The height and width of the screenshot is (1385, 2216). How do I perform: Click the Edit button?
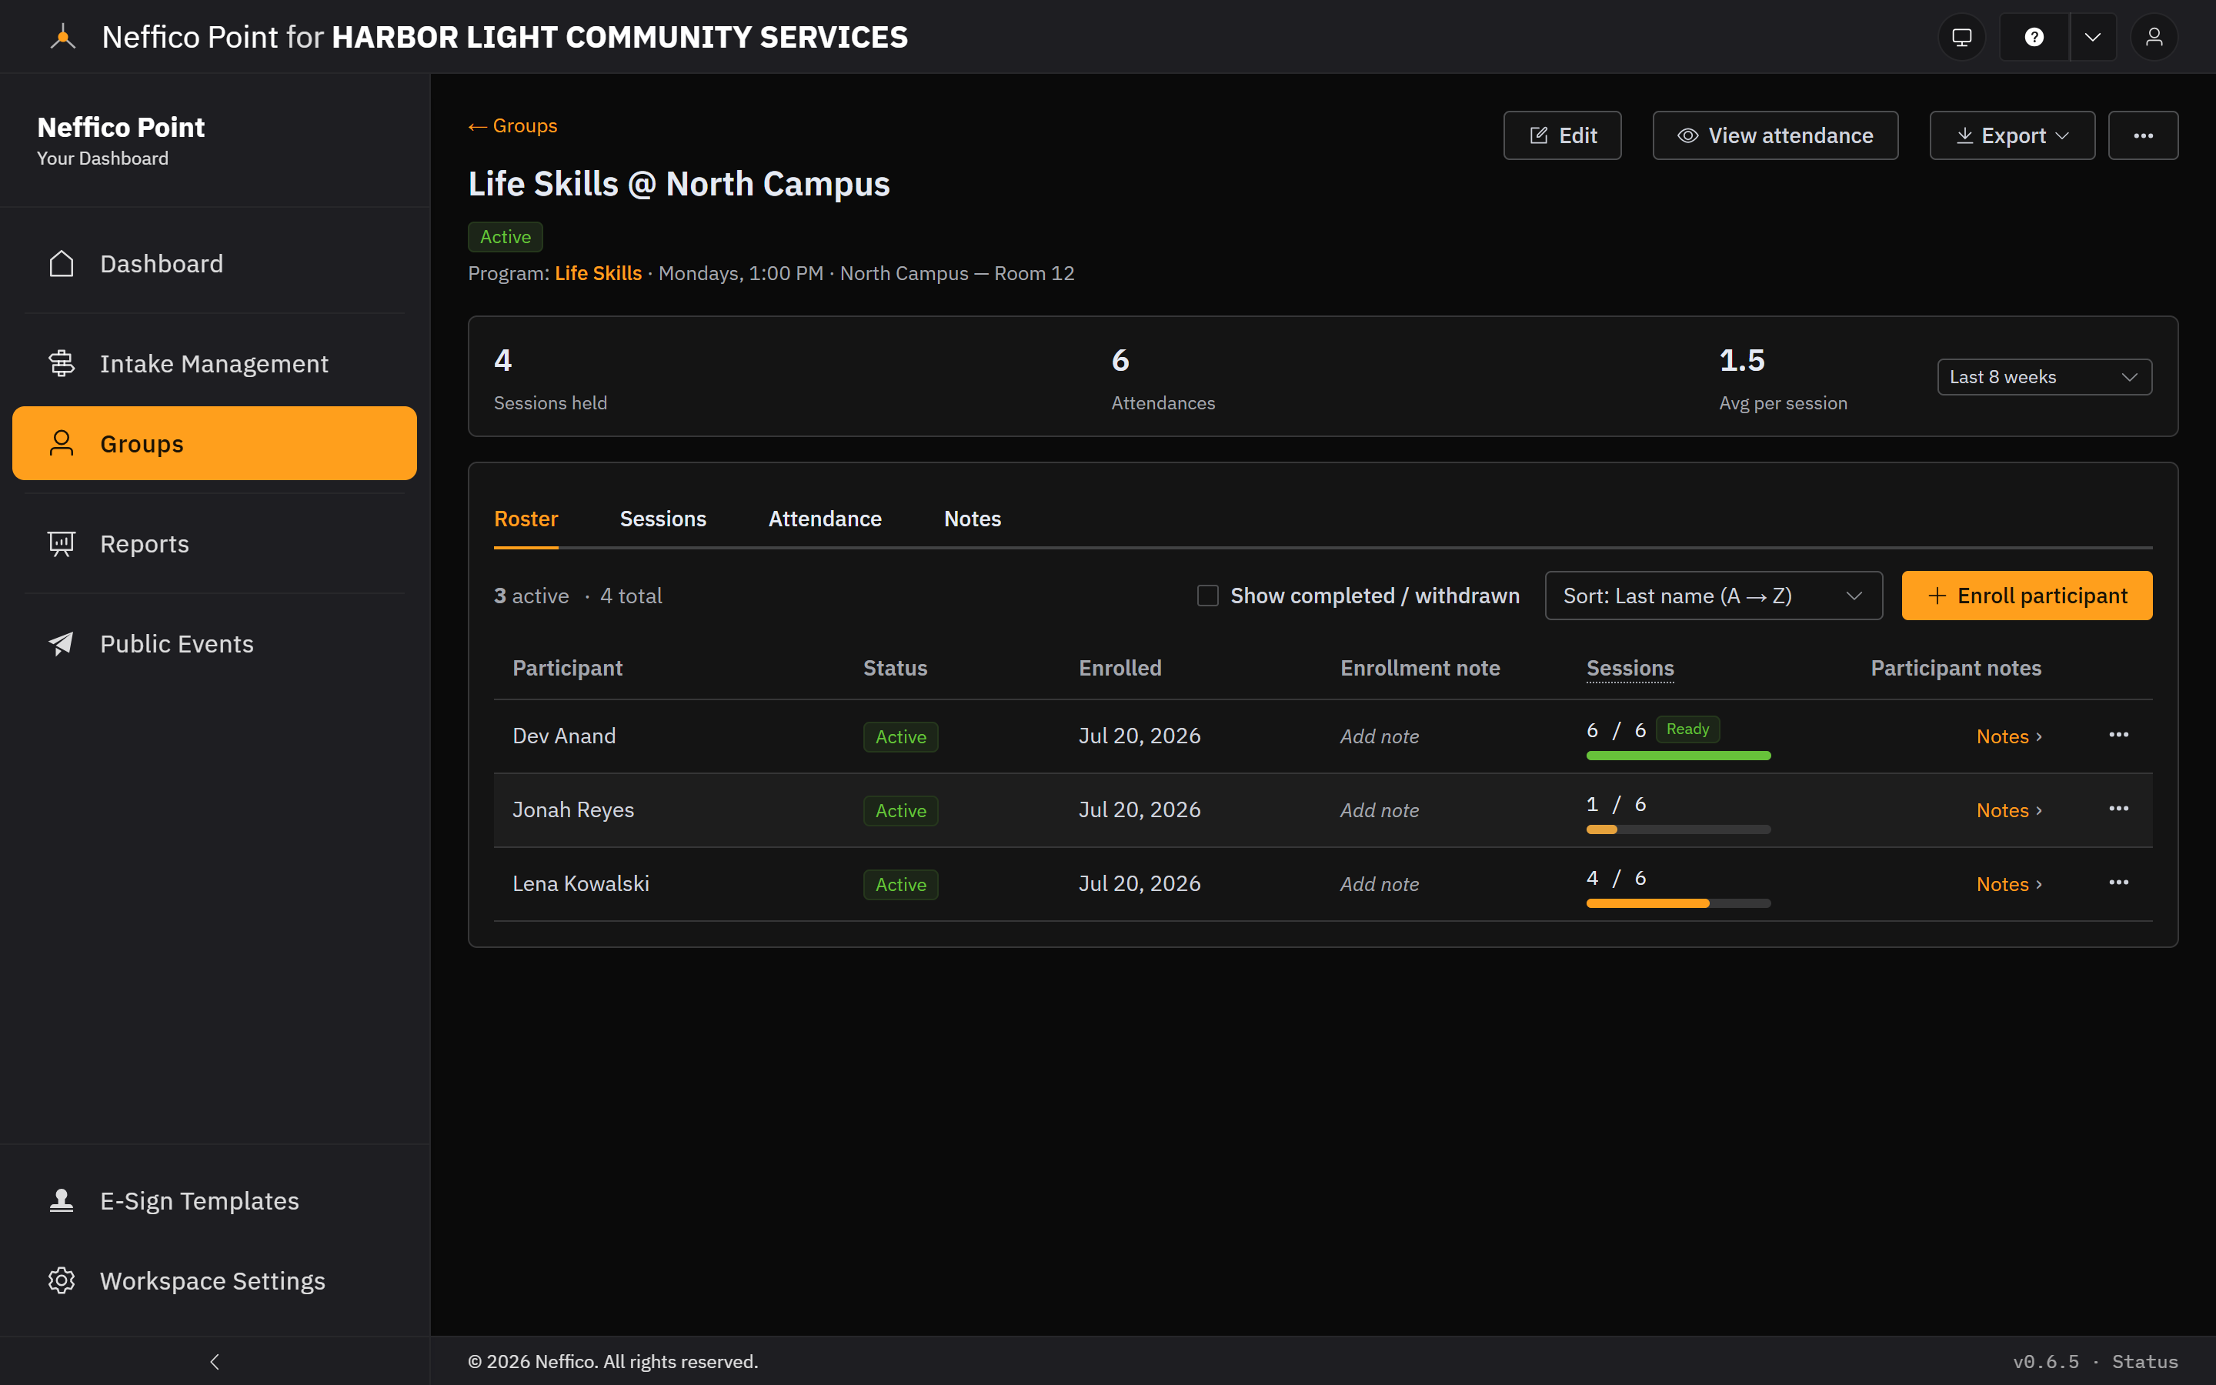1562,135
